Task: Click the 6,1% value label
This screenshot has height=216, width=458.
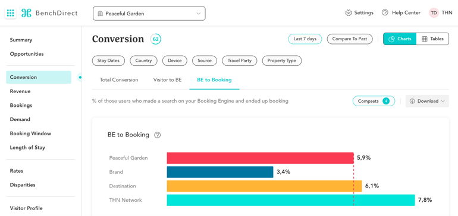Action: coord(372,186)
